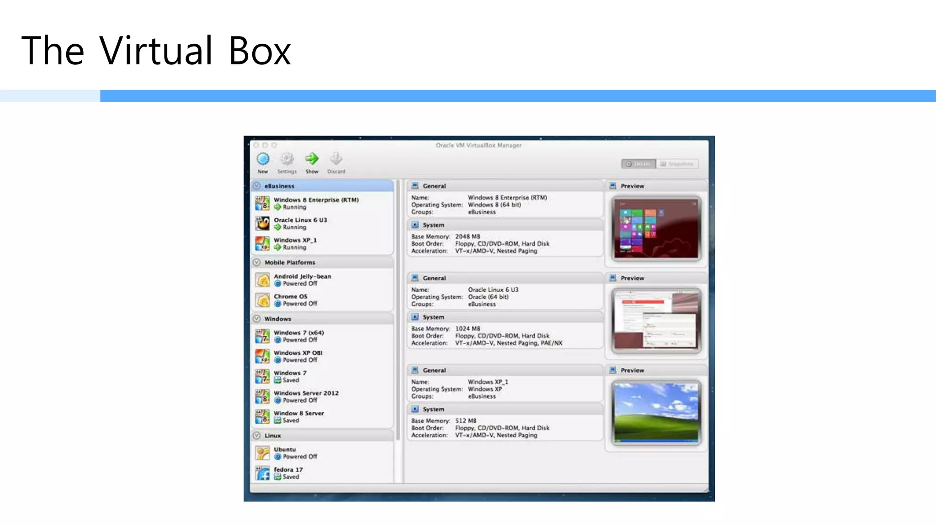The height and width of the screenshot is (526, 936).
Task: Click the 'VT-x/AMD-V, Nested Paging, PAE/NX' value
Action: (509, 343)
